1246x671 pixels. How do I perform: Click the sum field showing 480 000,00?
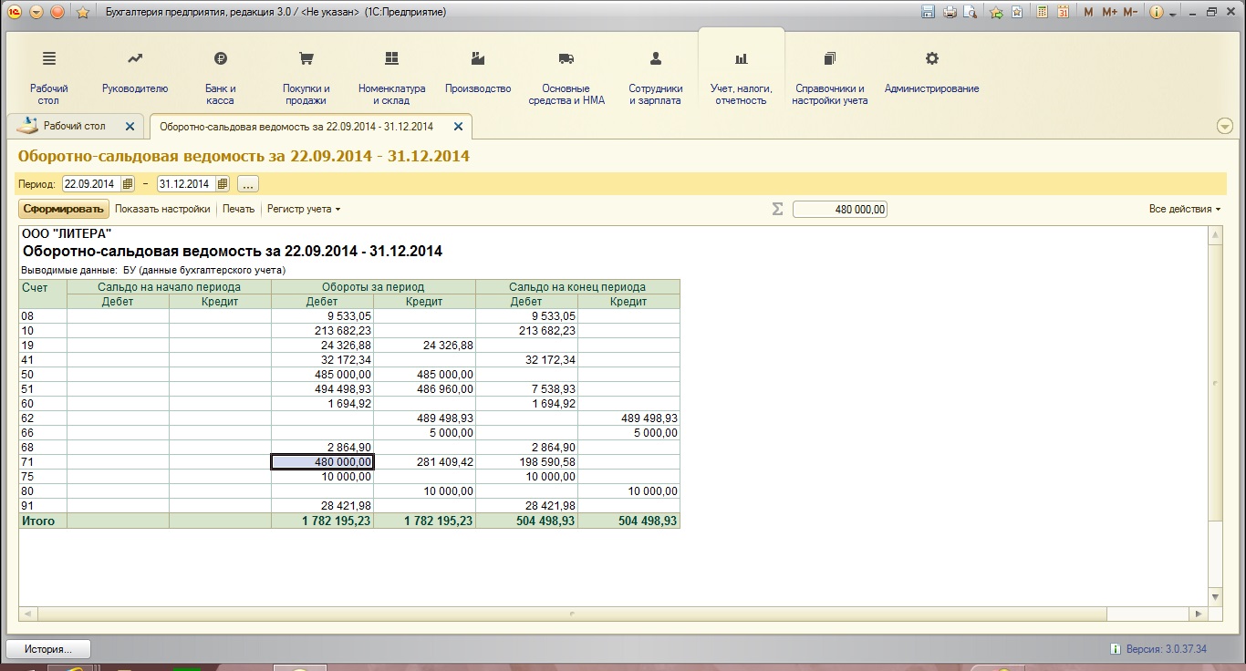[840, 210]
